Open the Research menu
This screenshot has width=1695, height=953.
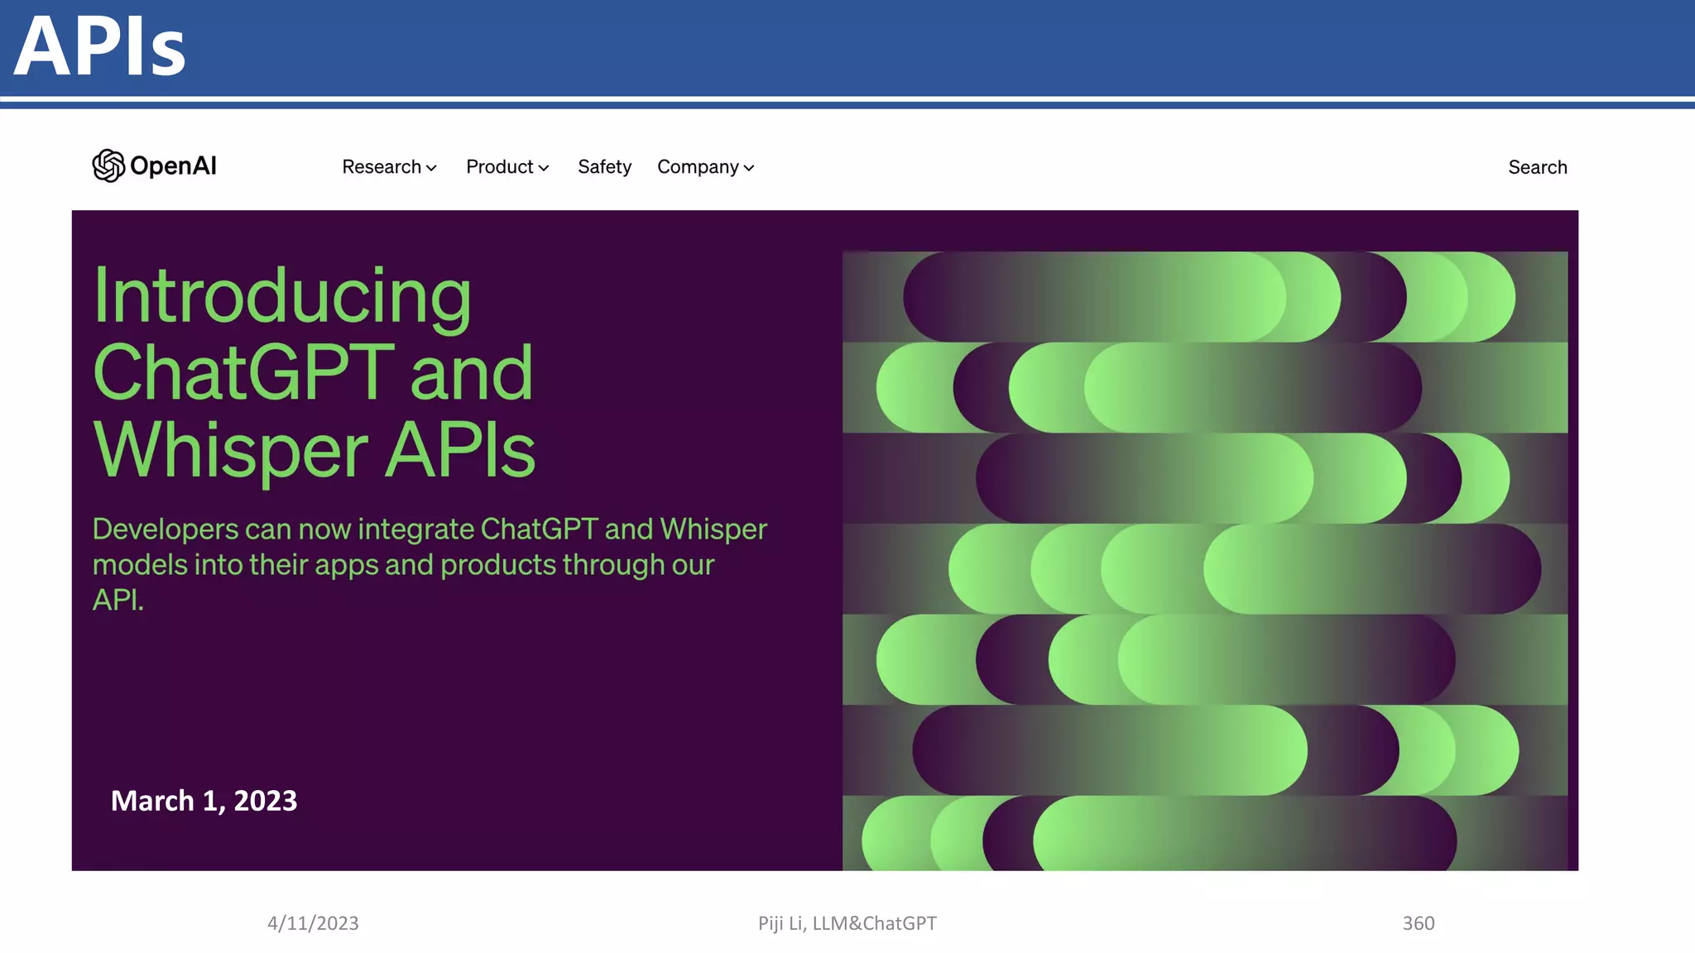[x=382, y=167]
